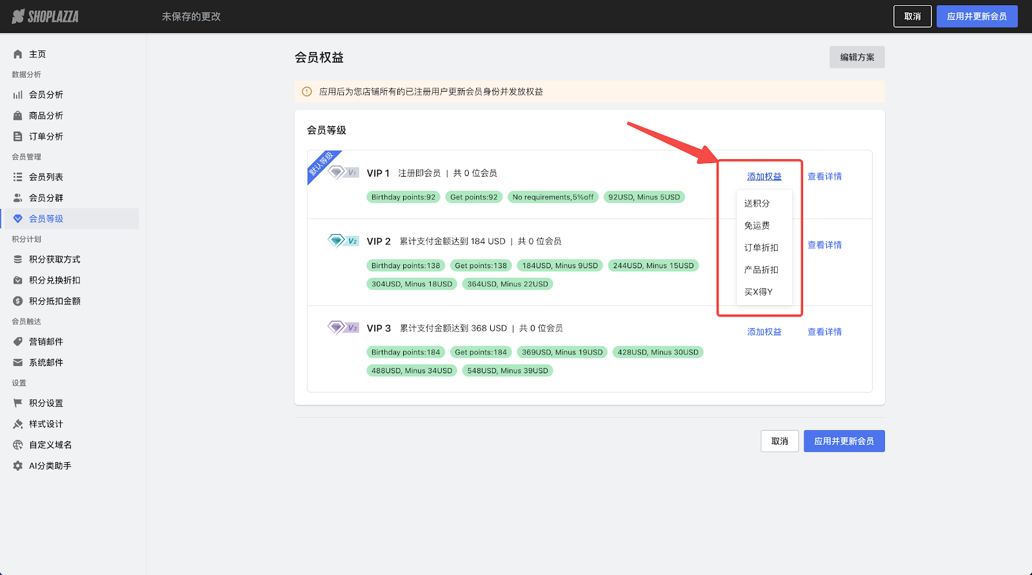Click the Birthday points:138 tag

pyautogui.click(x=406, y=266)
